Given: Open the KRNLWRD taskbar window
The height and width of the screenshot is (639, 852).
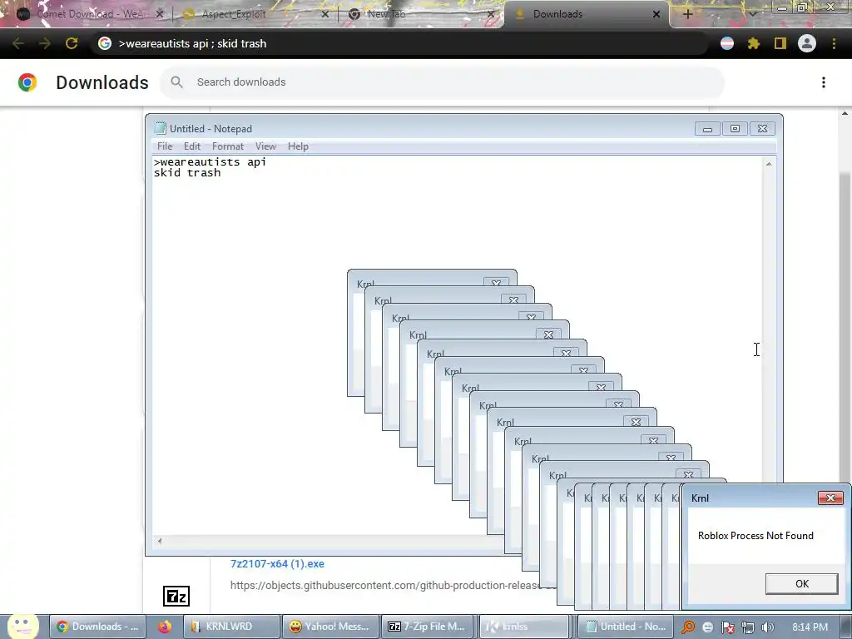Looking at the screenshot, I should coord(231,627).
